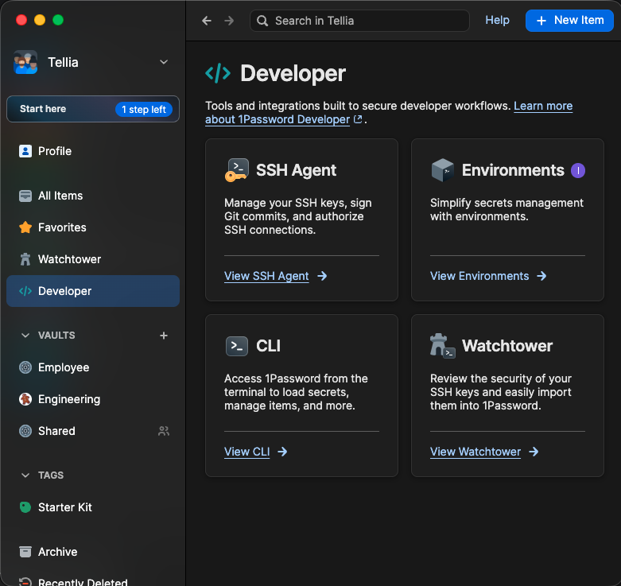Click the New Item button
Screen dimensions: 621x586
[x=569, y=21]
